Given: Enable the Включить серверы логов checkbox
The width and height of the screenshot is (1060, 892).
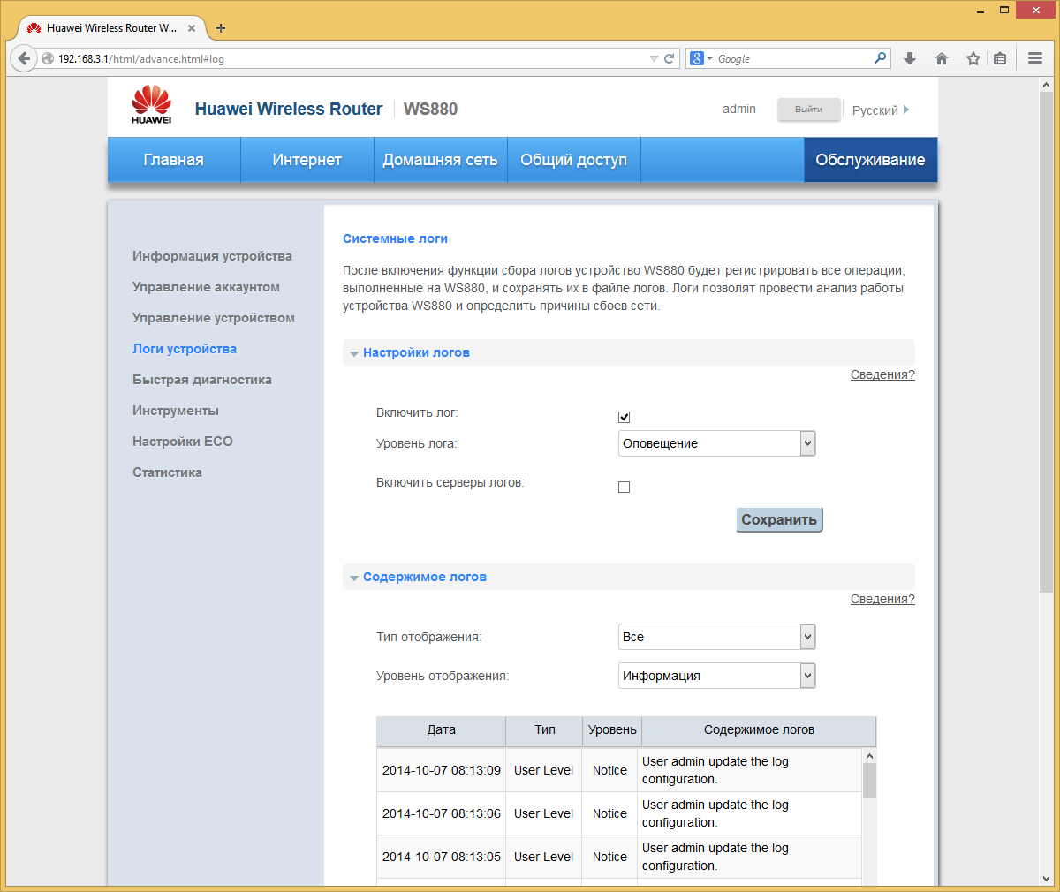Looking at the screenshot, I should (x=625, y=487).
